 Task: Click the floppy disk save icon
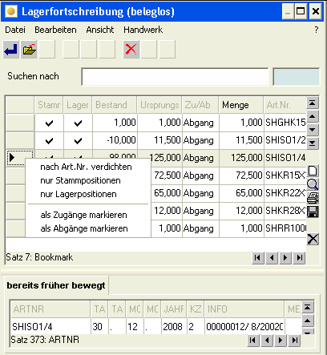pos(313,212)
